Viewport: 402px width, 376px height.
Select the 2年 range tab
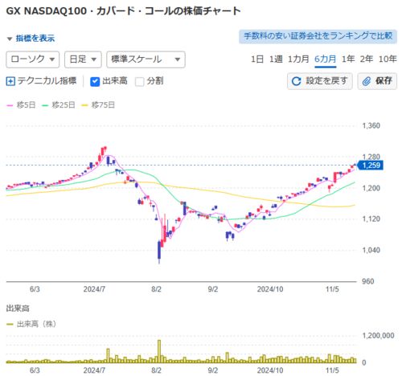367,59
